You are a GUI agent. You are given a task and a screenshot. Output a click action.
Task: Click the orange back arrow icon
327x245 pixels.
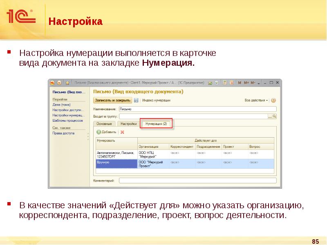coord(60,82)
